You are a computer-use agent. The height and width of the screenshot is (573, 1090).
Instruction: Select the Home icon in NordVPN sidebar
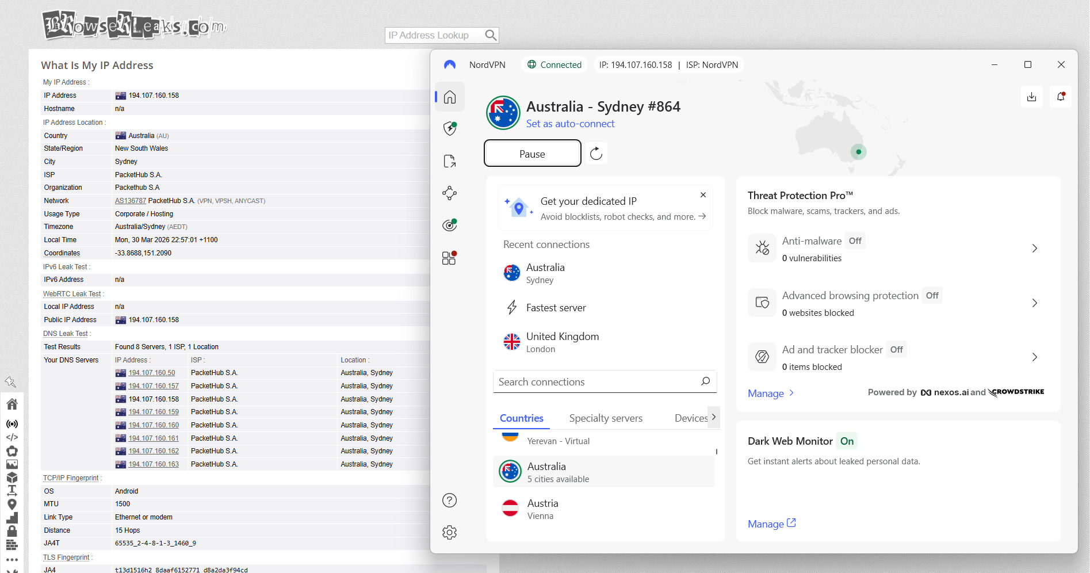click(x=449, y=97)
